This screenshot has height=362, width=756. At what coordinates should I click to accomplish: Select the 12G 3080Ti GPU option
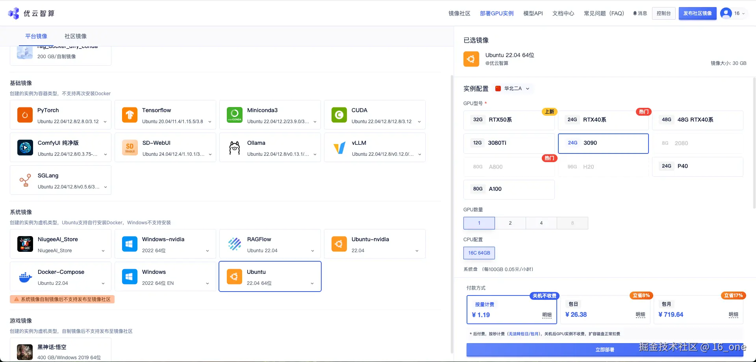509,143
